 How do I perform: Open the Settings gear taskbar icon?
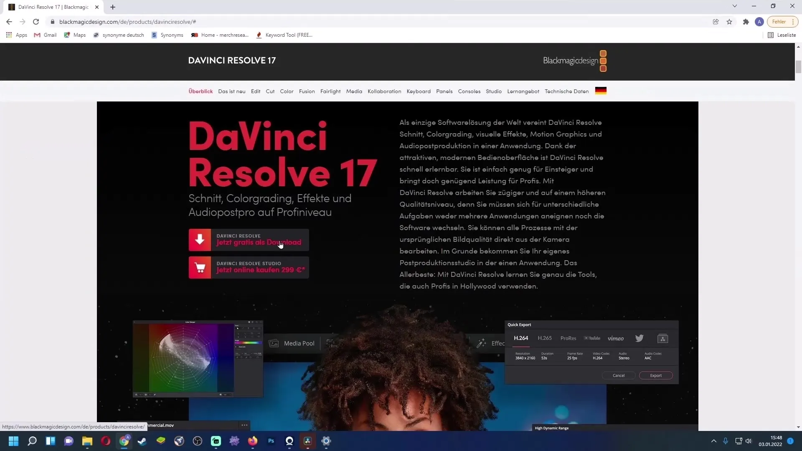coord(326,441)
